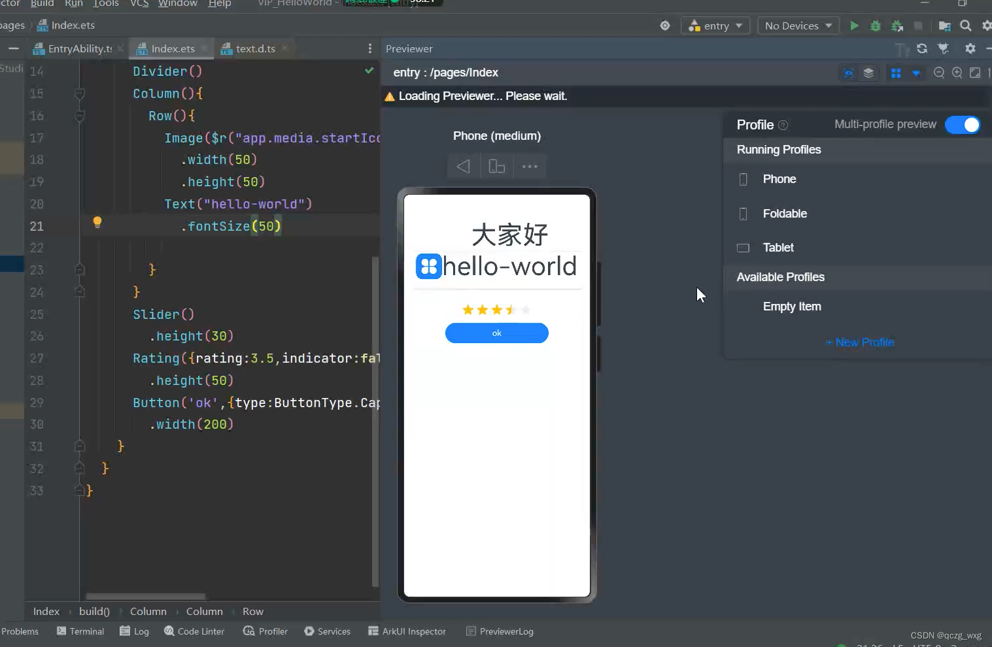Click the fold end marker at line 23

pyautogui.click(x=80, y=269)
